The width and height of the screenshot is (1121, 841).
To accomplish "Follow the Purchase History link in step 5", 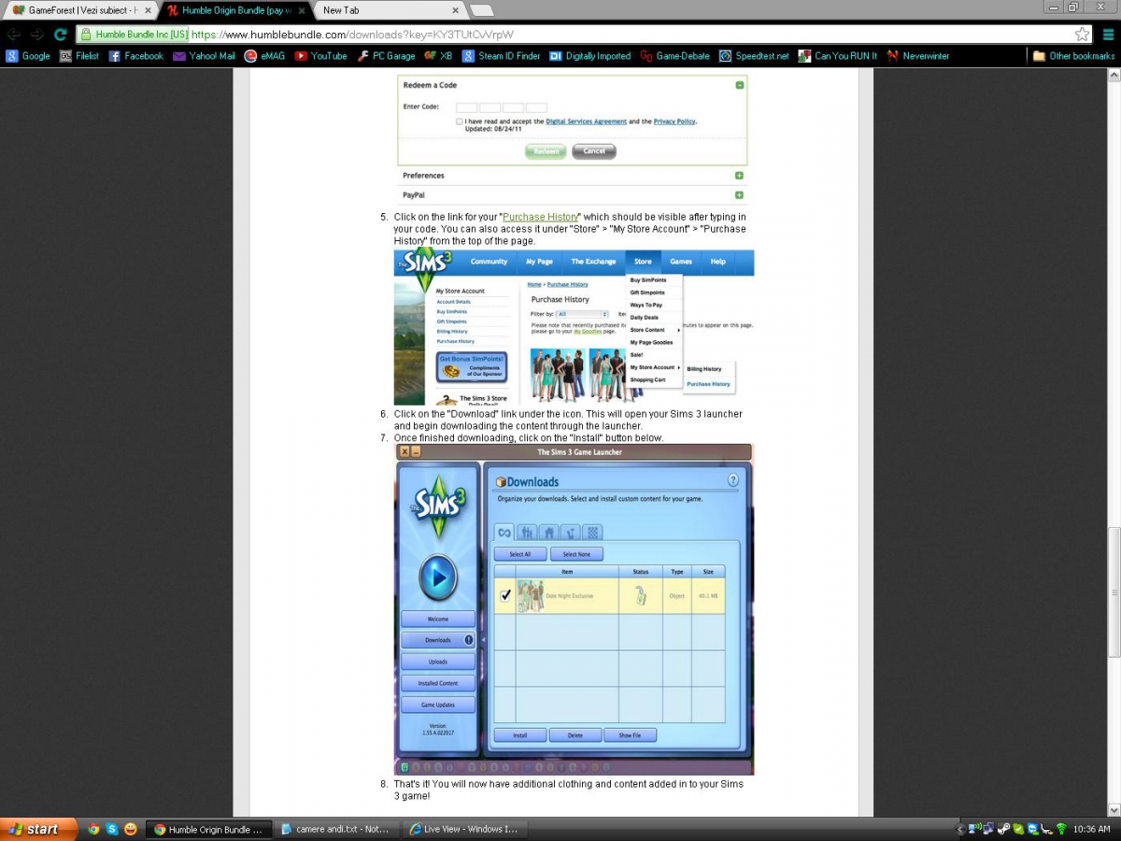I will pos(540,217).
